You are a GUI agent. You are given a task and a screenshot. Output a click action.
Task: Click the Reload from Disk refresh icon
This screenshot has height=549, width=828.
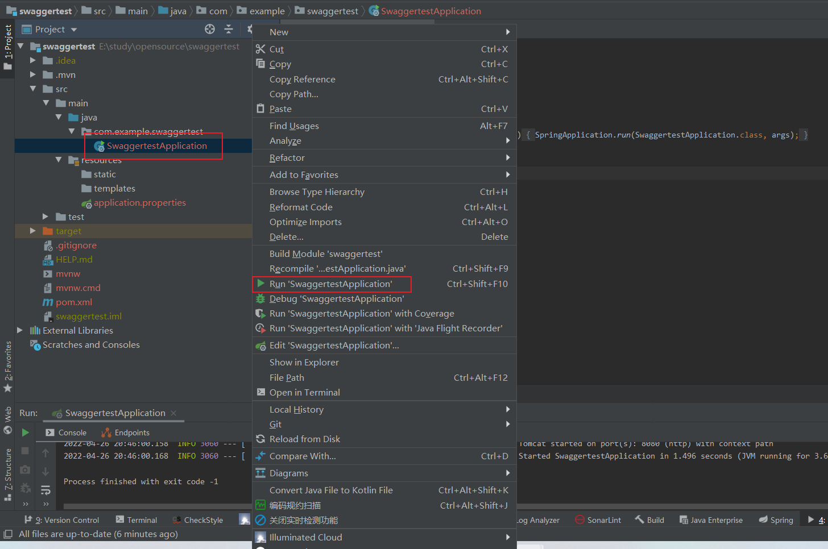[260, 439]
